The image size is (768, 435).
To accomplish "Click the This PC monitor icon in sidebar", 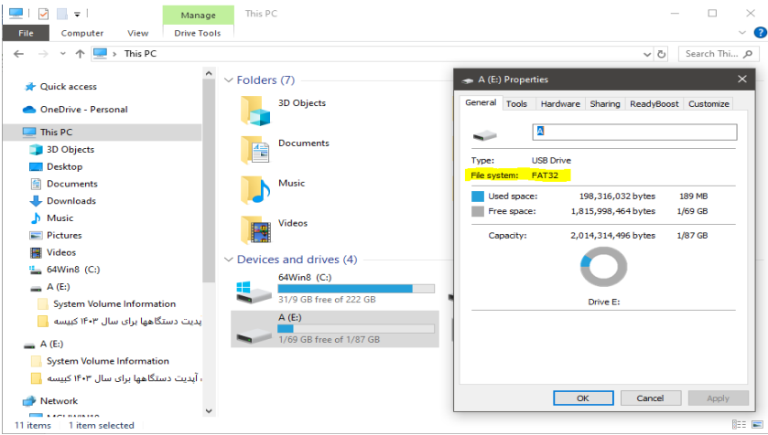I will click(29, 132).
